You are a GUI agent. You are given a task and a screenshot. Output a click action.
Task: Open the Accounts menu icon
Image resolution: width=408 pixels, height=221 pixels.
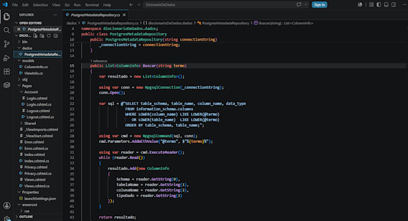pos(7,205)
